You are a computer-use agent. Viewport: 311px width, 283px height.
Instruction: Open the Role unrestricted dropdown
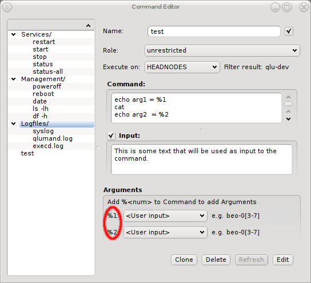tap(222, 50)
